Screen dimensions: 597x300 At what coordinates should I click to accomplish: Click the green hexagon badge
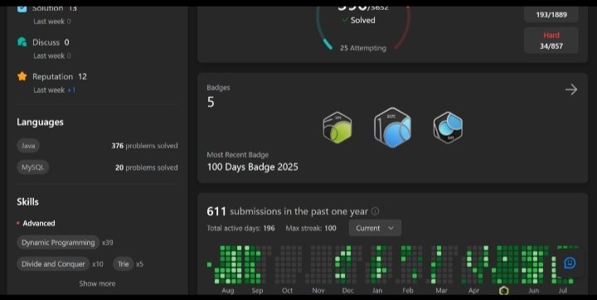click(x=337, y=128)
